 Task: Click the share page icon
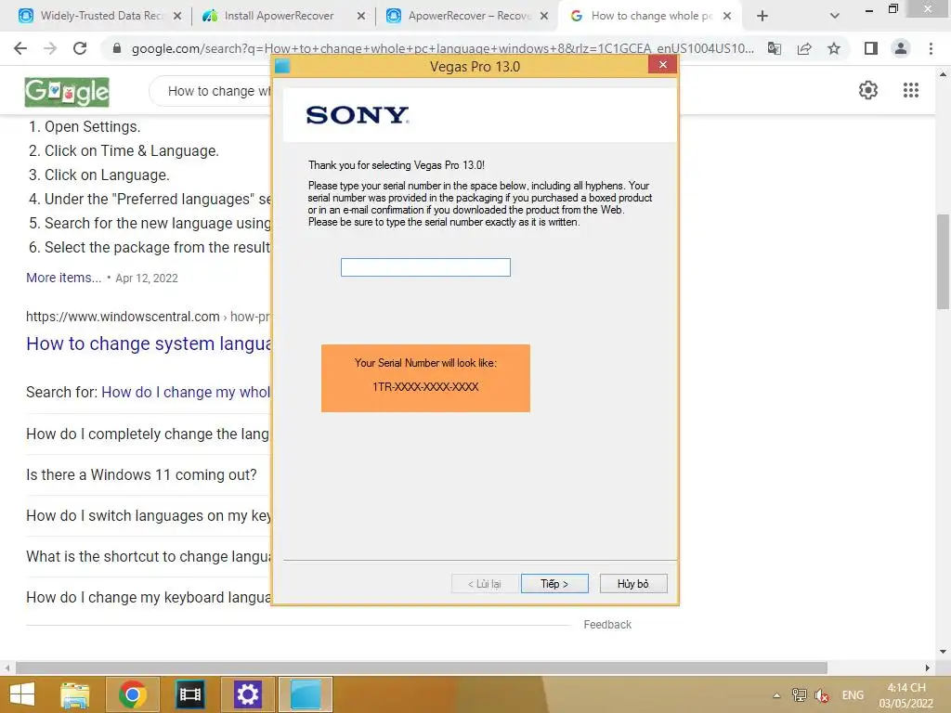point(804,48)
